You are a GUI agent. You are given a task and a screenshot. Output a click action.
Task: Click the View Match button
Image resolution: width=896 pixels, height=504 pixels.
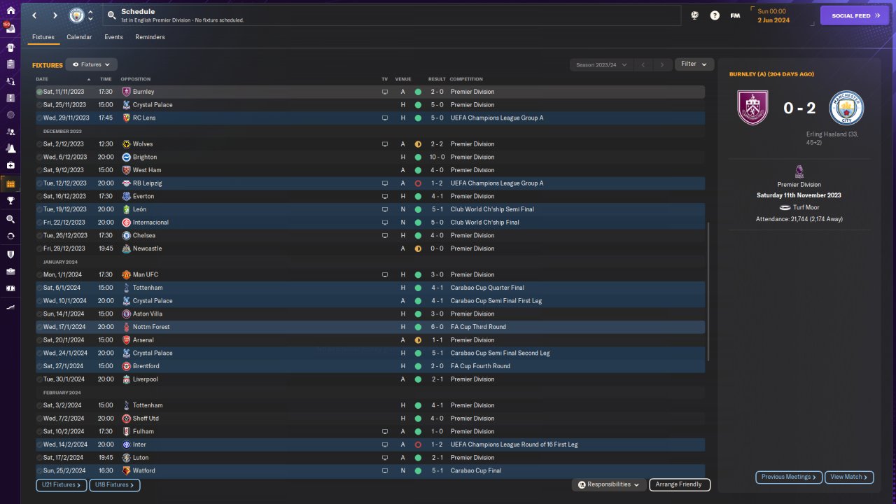point(849,477)
